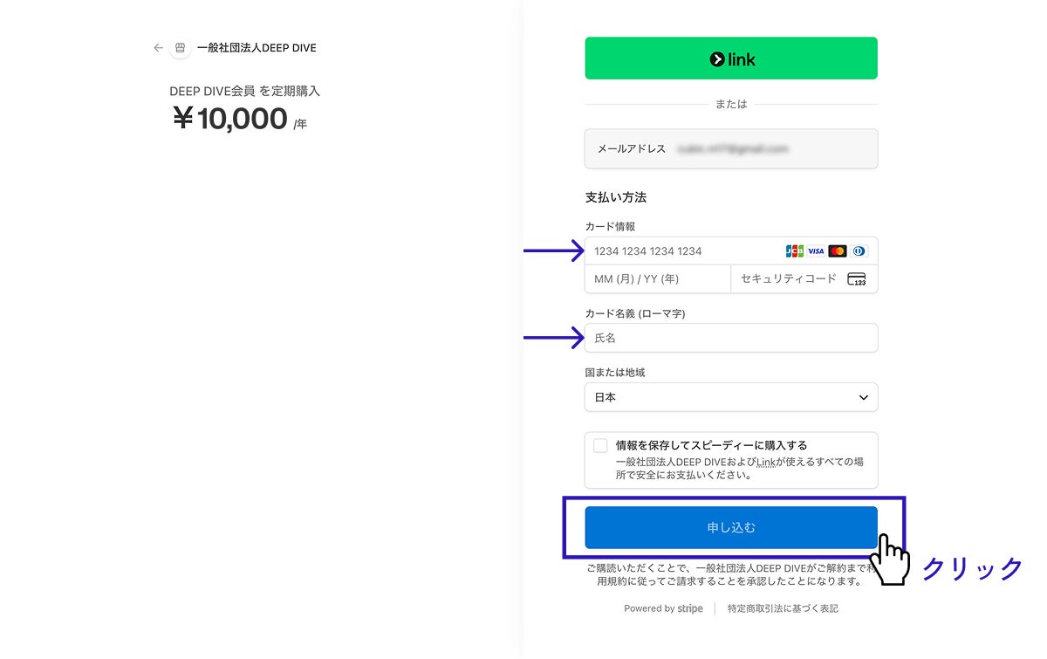Click the JCB card brand icon
Image resolution: width=1047 pixels, height=659 pixels.
pyautogui.click(x=794, y=251)
